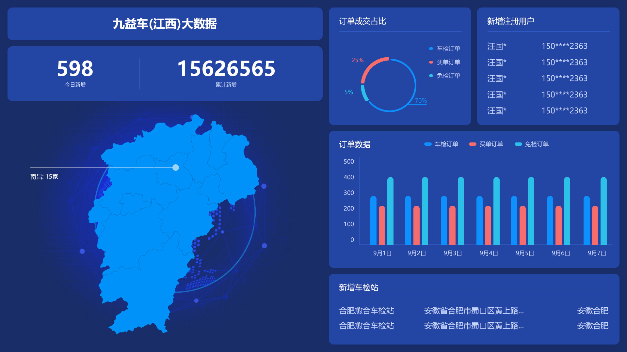Click the 598 今日新增 counter
This screenshot has width=627, height=352.
click(x=75, y=69)
